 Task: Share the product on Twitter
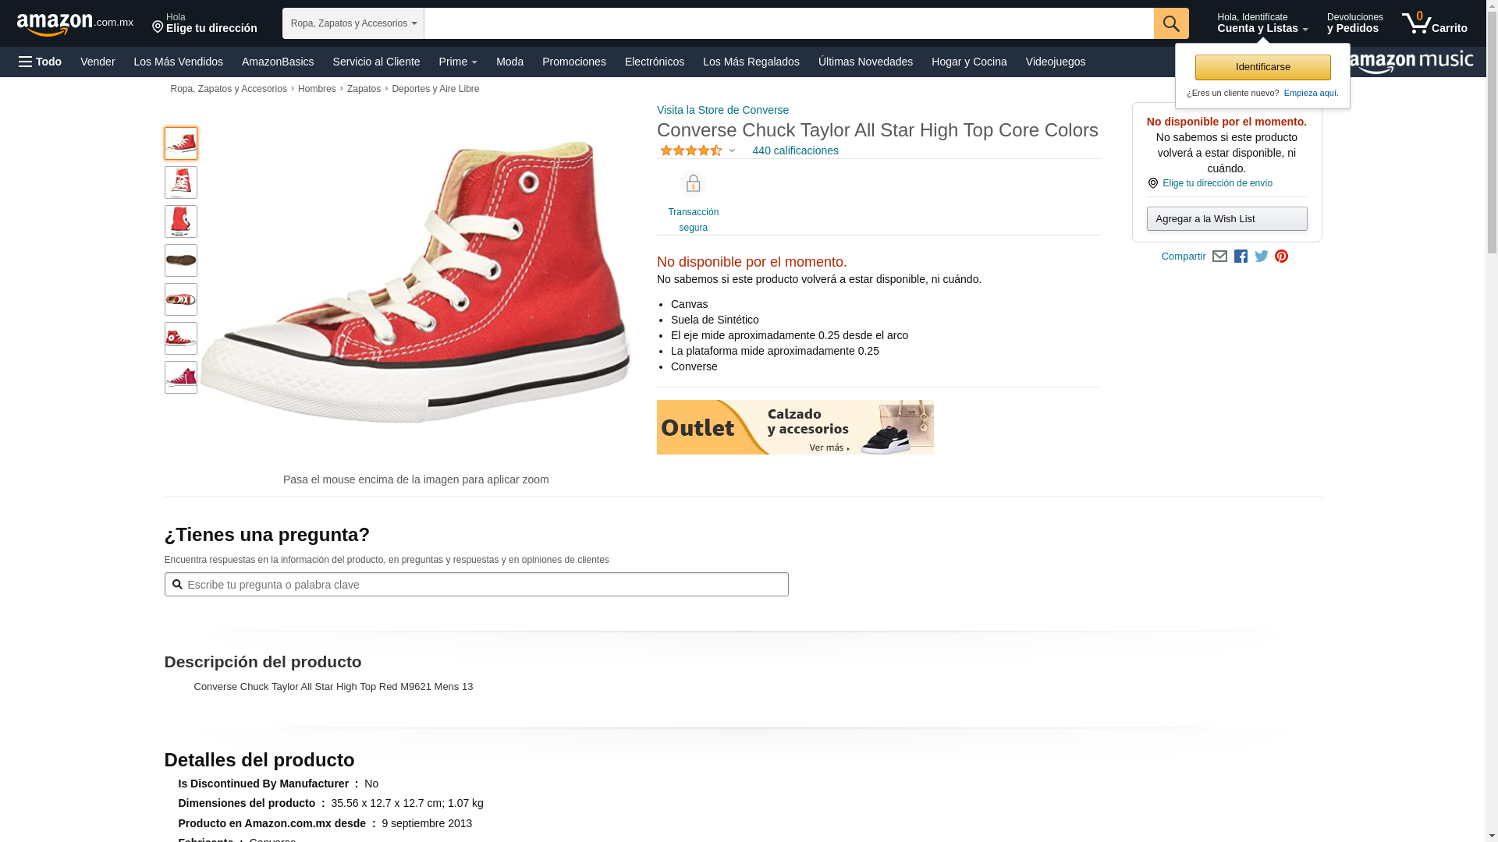pyautogui.click(x=1262, y=256)
